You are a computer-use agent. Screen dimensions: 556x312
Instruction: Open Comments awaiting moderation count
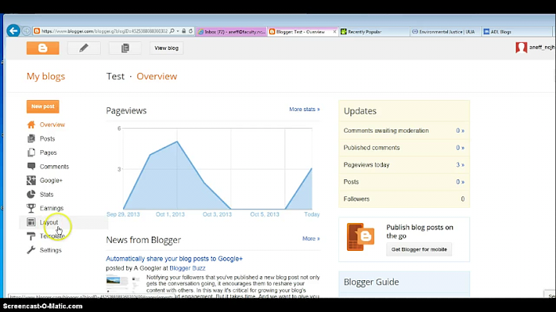(460, 130)
